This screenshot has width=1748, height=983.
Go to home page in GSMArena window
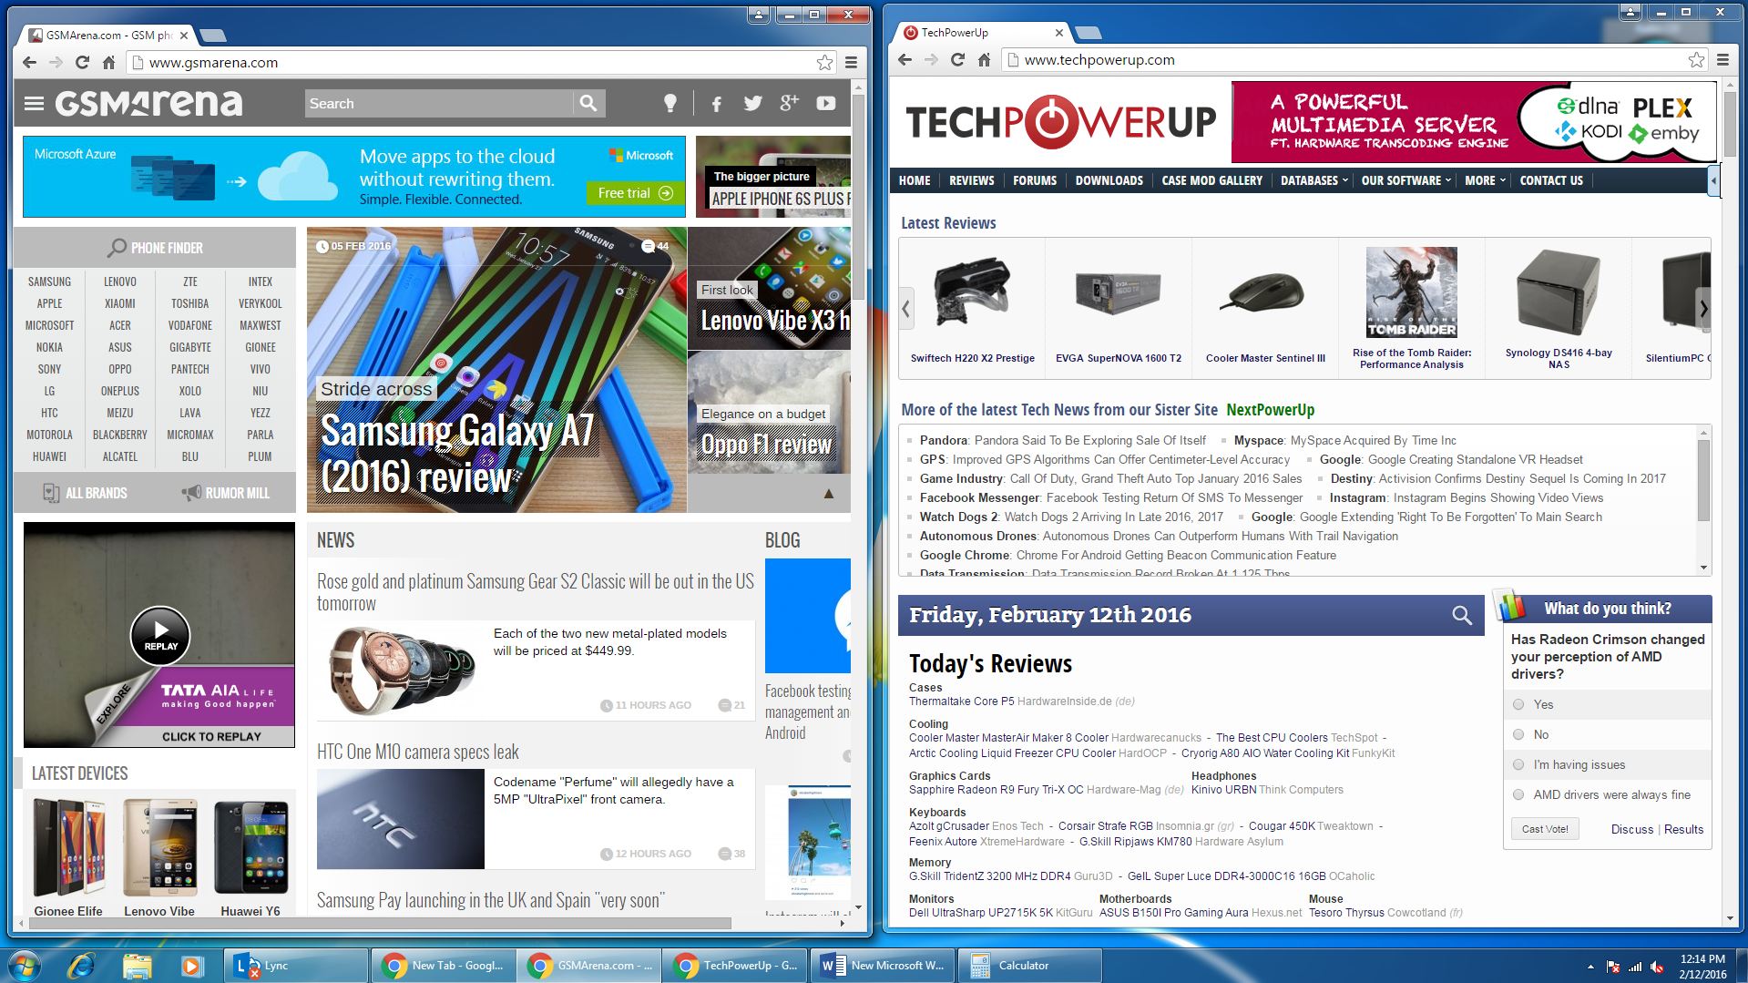pos(108,62)
